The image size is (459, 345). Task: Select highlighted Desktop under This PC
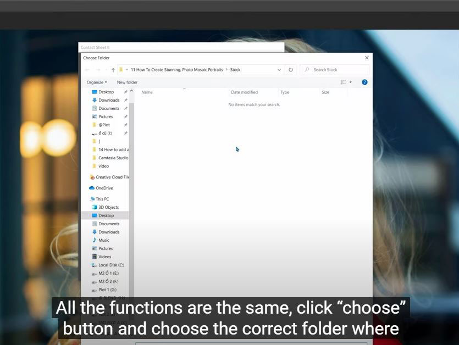(106, 215)
